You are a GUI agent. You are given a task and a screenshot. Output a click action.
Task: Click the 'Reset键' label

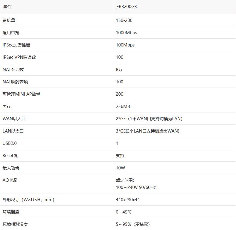click(10, 156)
